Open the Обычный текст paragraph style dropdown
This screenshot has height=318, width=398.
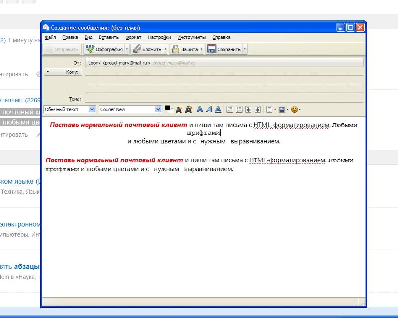click(92, 109)
